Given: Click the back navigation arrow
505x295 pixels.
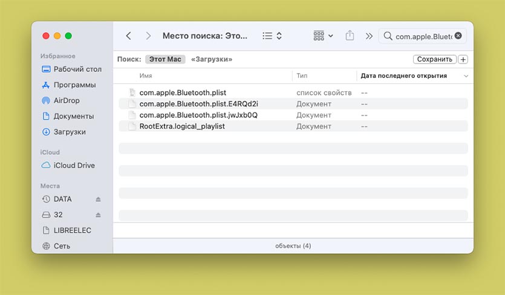Looking at the screenshot, I should [x=128, y=36].
